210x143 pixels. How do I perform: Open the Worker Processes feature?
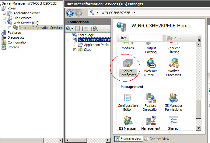coord(173,67)
